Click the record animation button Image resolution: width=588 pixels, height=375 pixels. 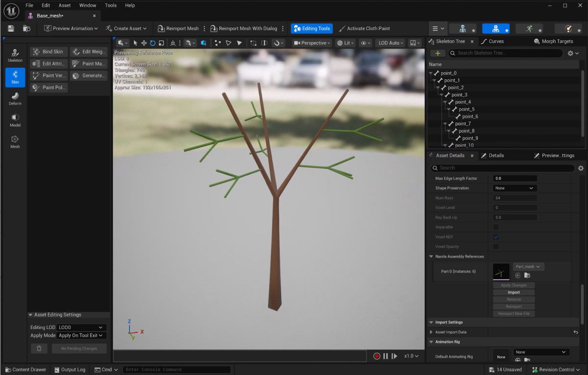(x=377, y=356)
